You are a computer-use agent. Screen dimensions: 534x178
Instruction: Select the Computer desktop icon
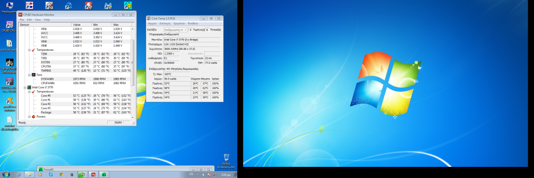pos(9,7)
